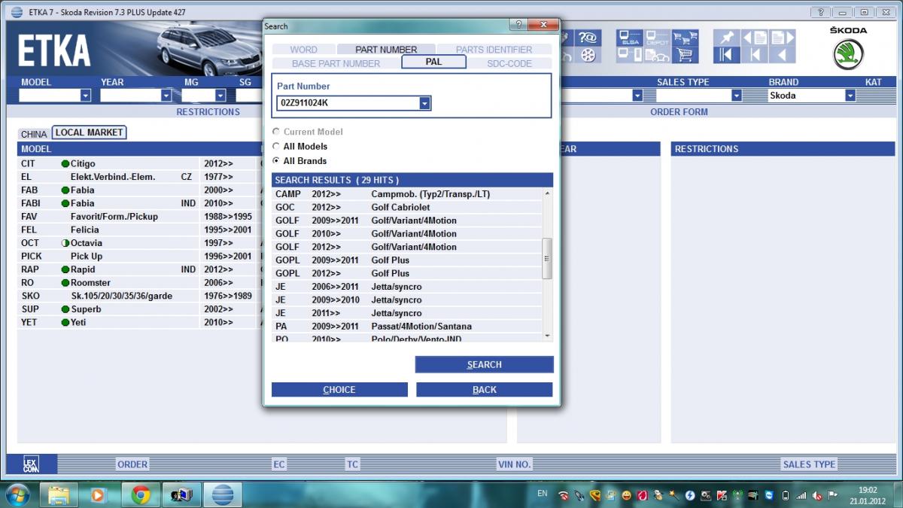The image size is (903, 508).
Task: Launch the ELSA workshop link icon
Action: pyautogui.click(x=631, y=38)
